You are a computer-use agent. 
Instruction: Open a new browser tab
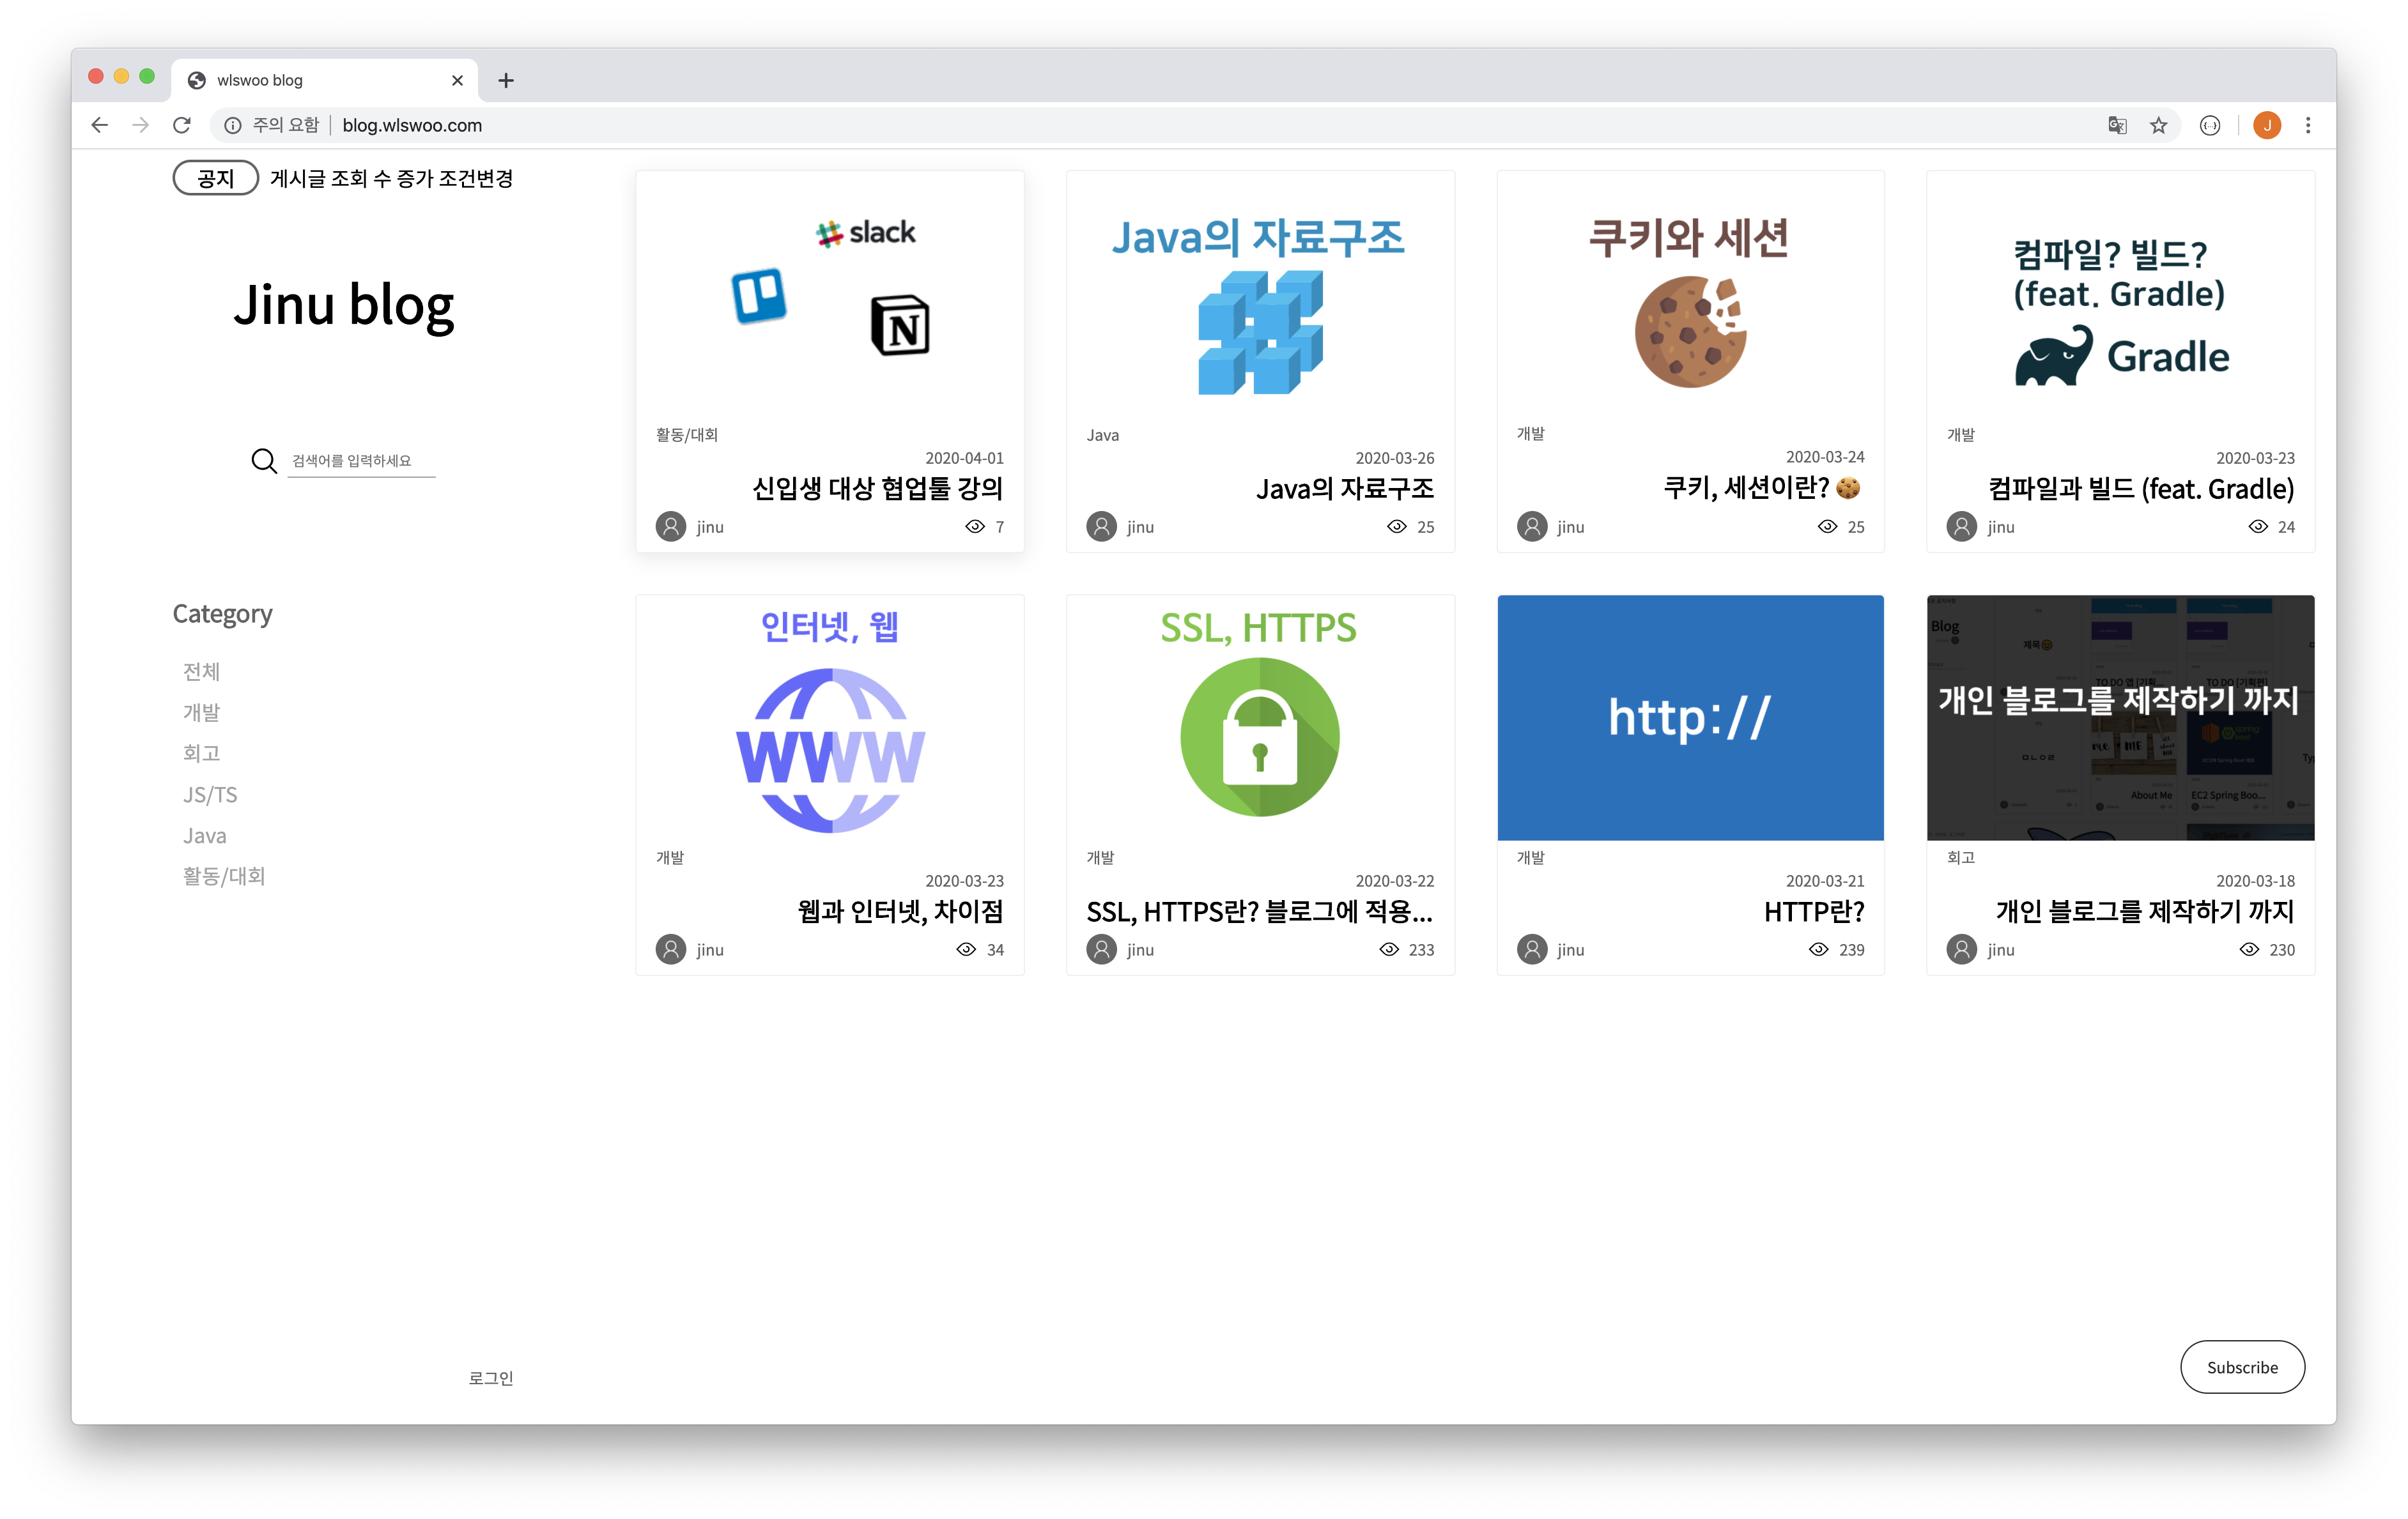506,80
